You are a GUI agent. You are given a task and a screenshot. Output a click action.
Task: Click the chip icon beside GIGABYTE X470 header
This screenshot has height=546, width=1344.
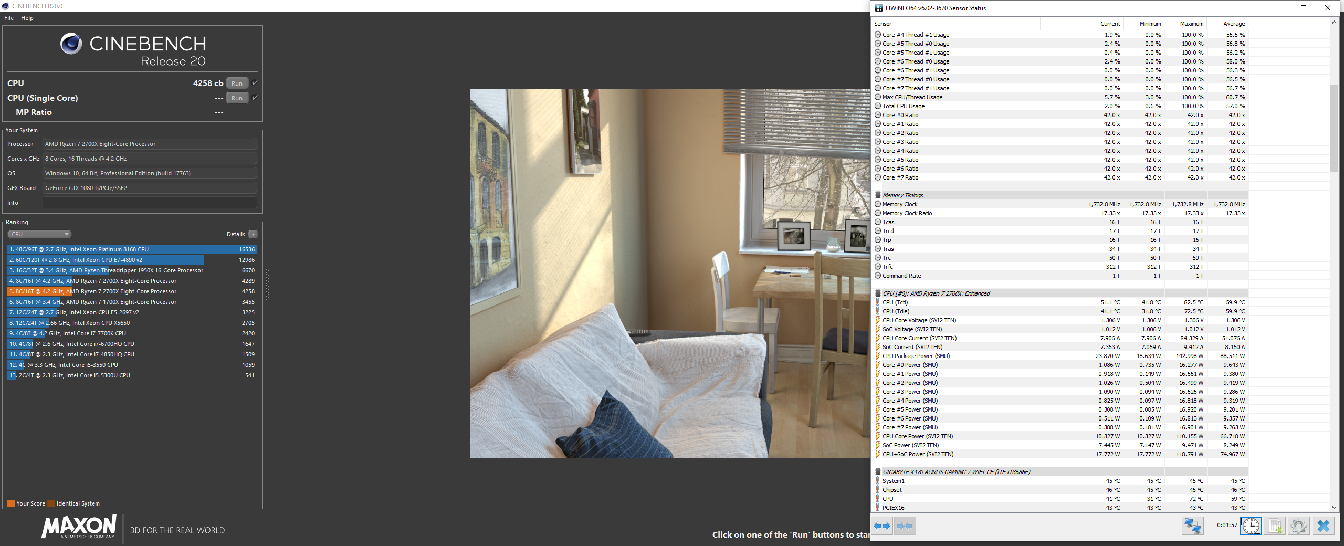coord(877,472)
